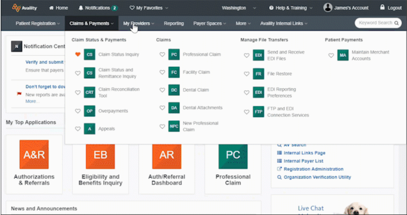Collapse the Claims & Payments dropdown
The height and width of the screenshot is (215, 407).
[x=92, y=23]
